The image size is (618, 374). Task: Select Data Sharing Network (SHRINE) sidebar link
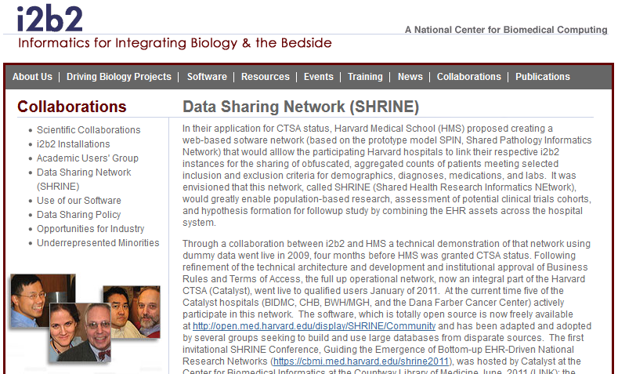pos(84,179)
